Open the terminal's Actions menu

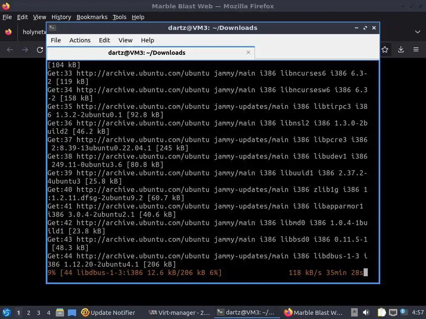coord(80,40)
